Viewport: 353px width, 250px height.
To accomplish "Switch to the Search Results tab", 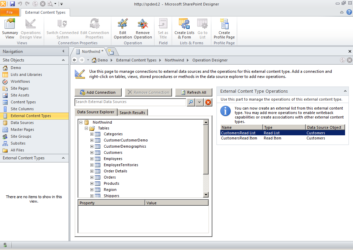I will 132,113.
